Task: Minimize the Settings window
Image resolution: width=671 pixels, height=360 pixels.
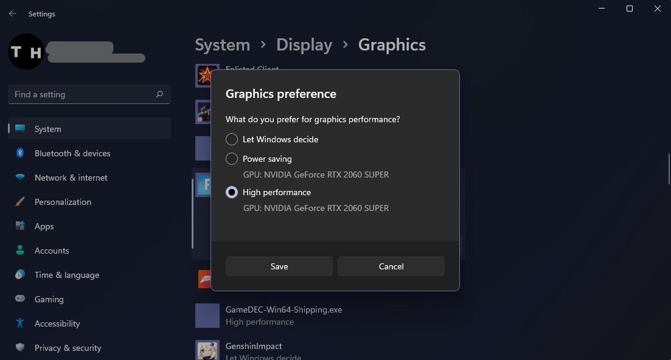Action: point(602,9)
